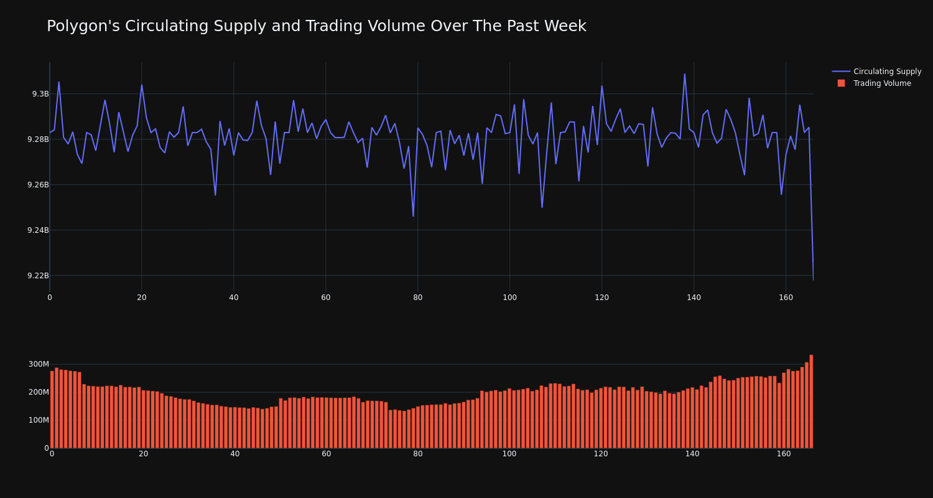
Task: Toggle the Circulating Supply legend entry
Action: [876, 72]
